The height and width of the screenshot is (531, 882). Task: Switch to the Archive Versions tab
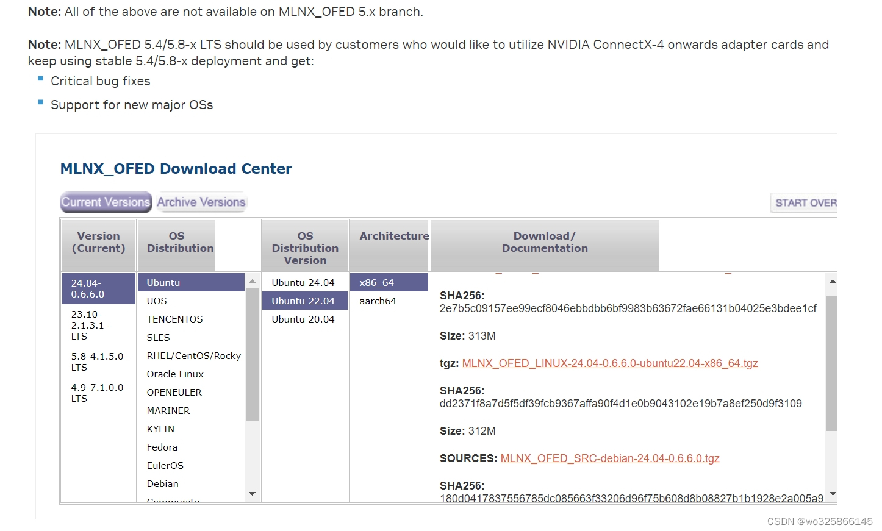pos(201,202)
